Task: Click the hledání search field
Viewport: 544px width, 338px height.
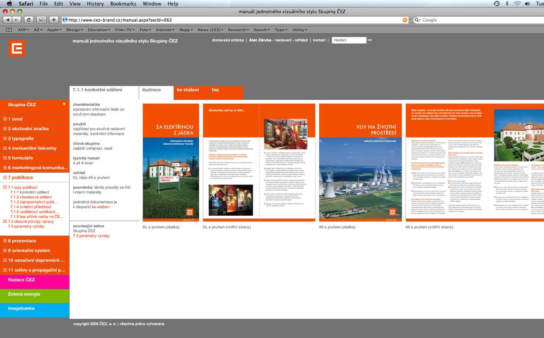Action: [349, 40]
